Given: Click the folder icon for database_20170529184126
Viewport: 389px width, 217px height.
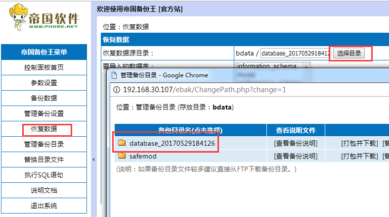Looking at the screenshot, I should coord(122,143).
